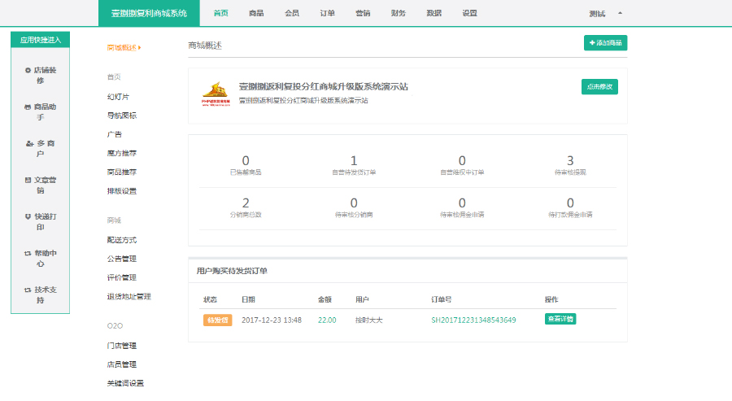Screen dimensions: 732x401
Task: Click the 待审核佣金申请 statistic
Action: (462, 207)
